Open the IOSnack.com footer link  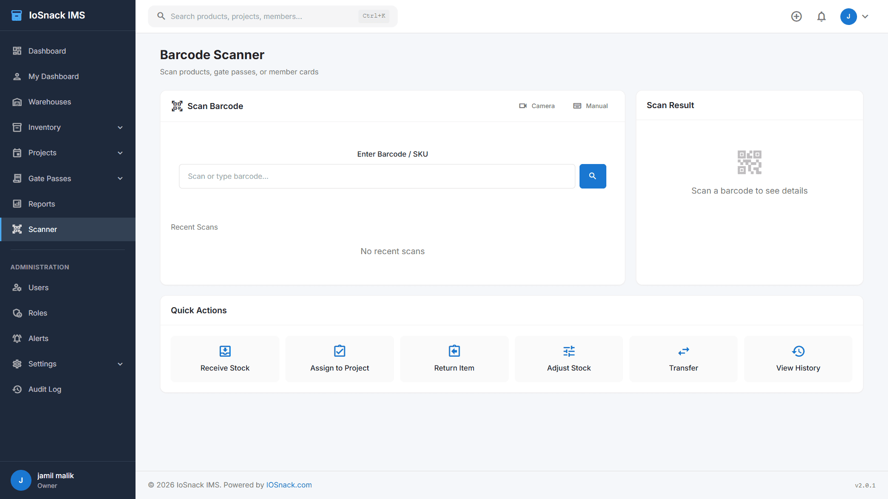coord(289,485)
